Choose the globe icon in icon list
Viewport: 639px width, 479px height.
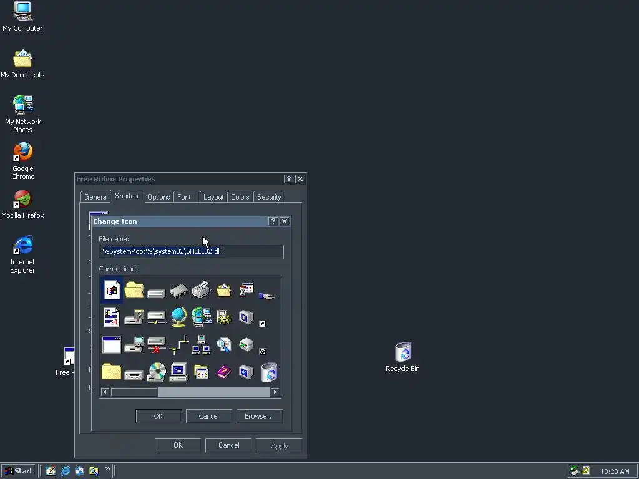(x=179, y=317)
